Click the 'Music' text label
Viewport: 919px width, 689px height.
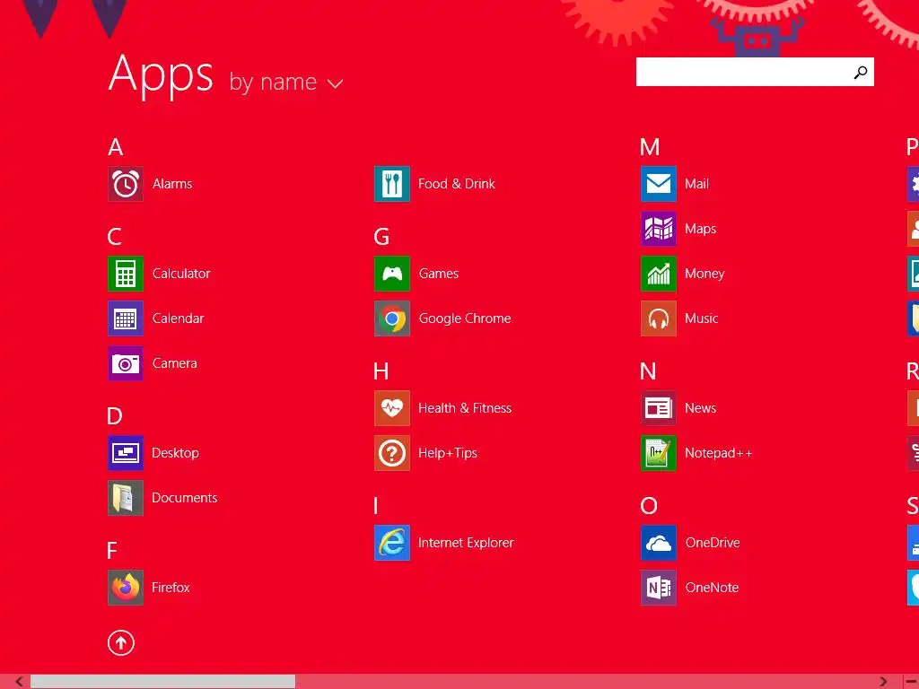702,318
